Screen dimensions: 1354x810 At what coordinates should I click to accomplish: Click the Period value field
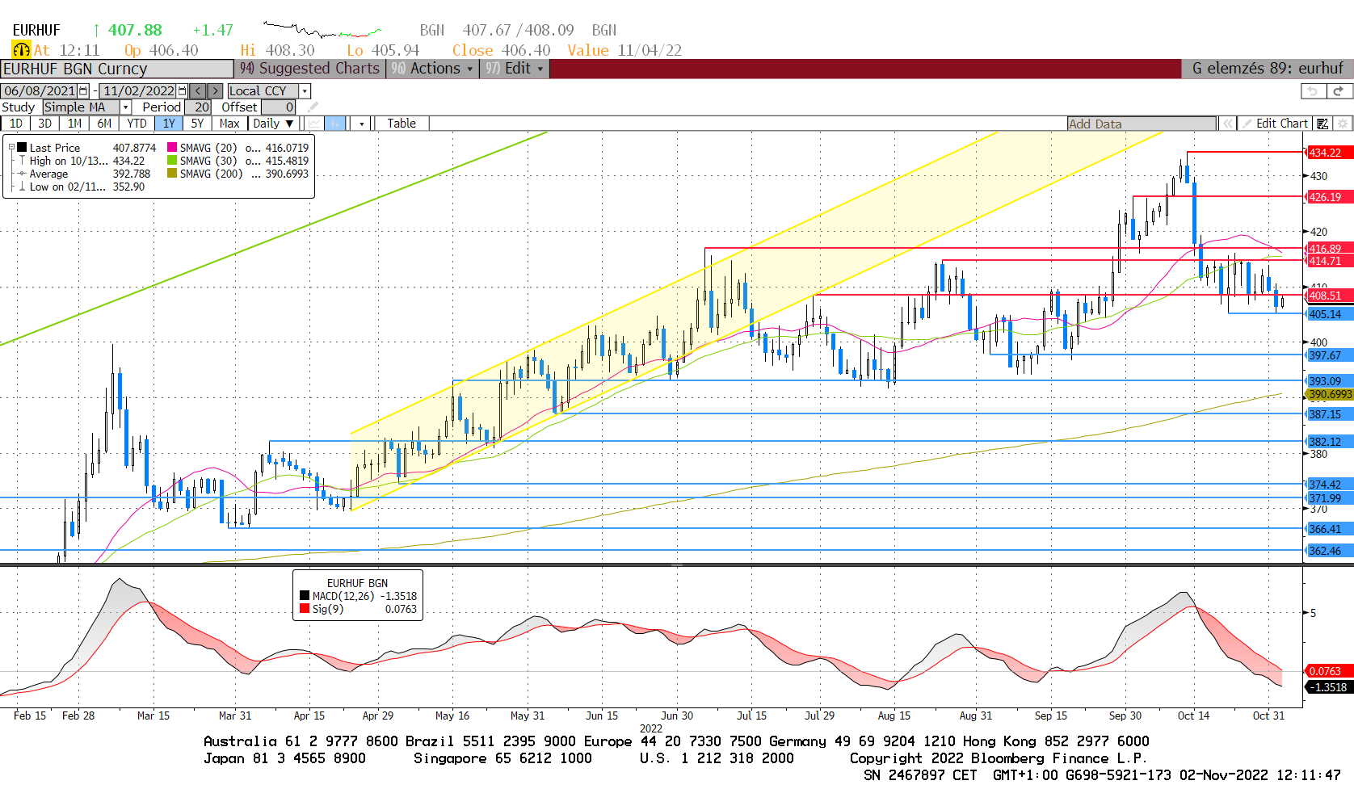(198, 107)
